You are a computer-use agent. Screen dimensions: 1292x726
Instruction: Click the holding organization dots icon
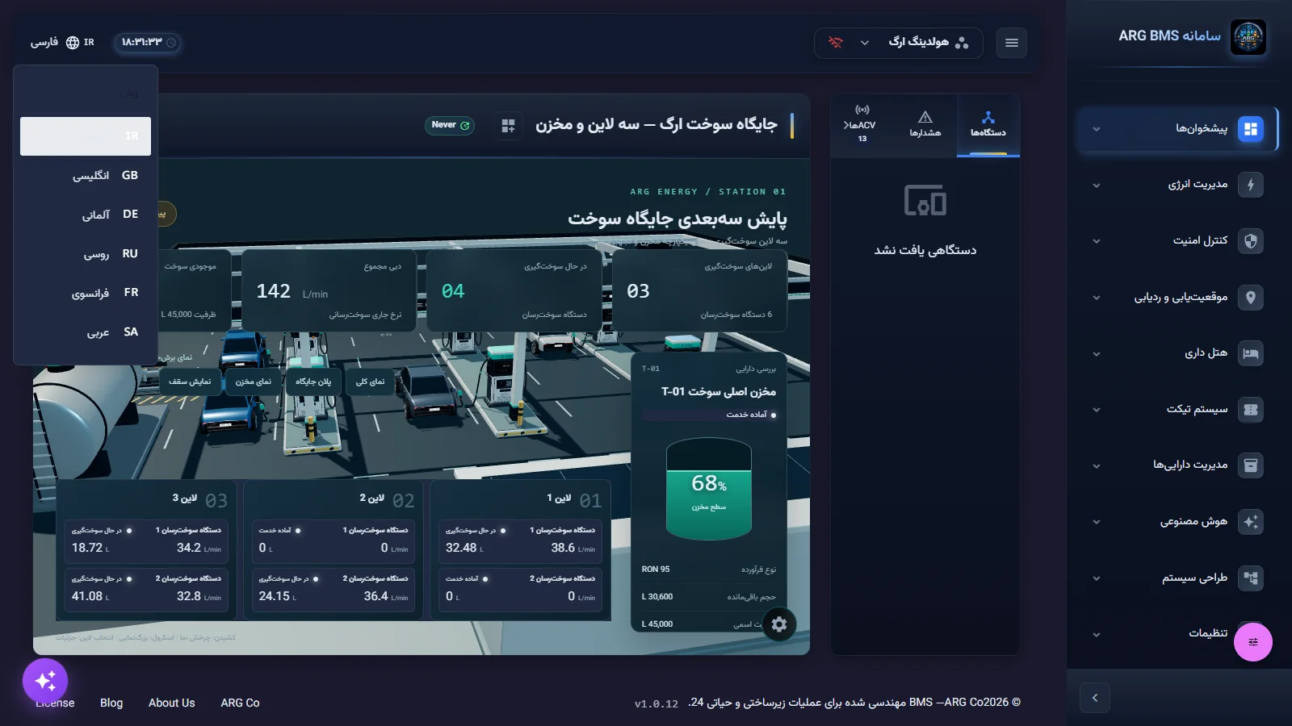pyautogui.click(x=962, y=43)
